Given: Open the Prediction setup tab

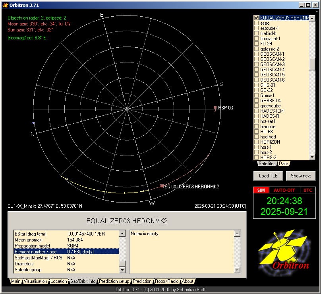Looking at the screenshot, I should (114, 281).
